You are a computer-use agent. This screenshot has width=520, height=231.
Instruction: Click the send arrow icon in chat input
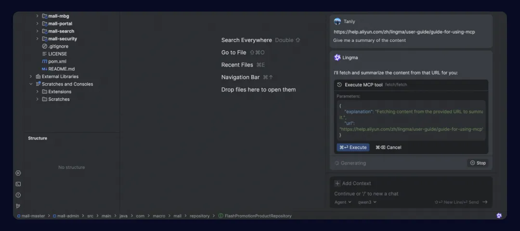pos(485,202)
